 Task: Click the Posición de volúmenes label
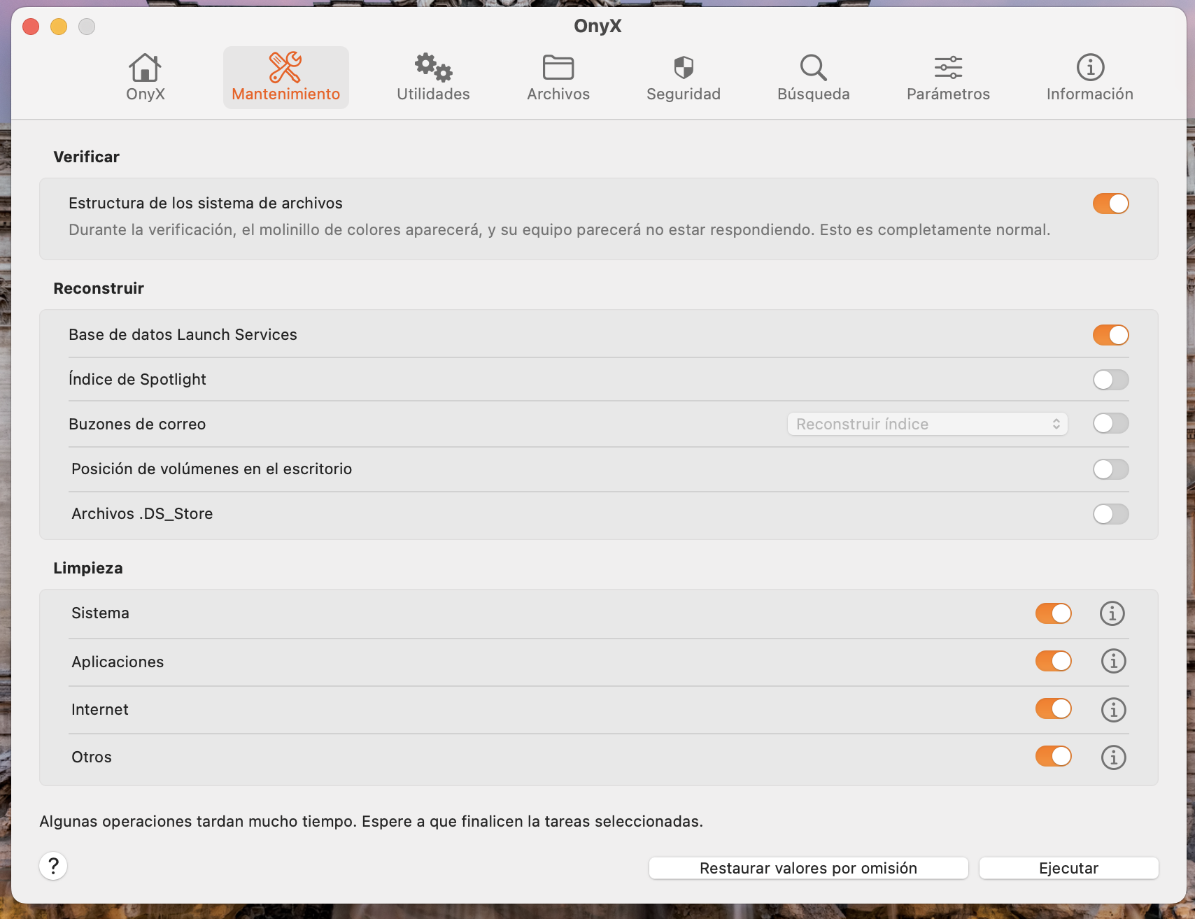click(211, 469)
